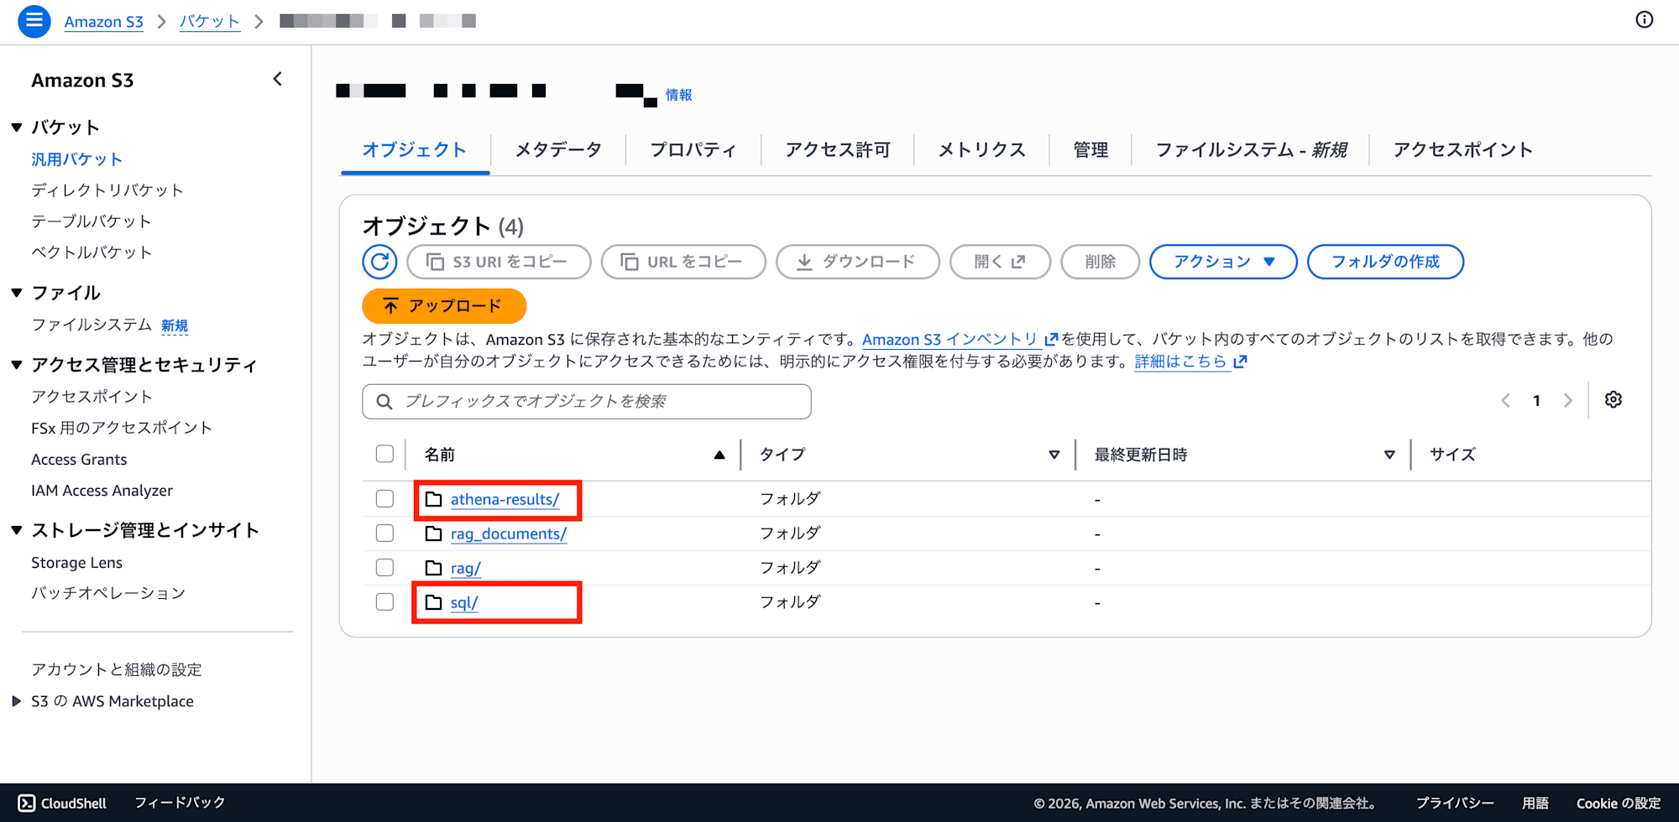This screenshot has height=822, width=1679.
Task: Open the hamburger navigation menu icon
Action: (x=34, y=21)
